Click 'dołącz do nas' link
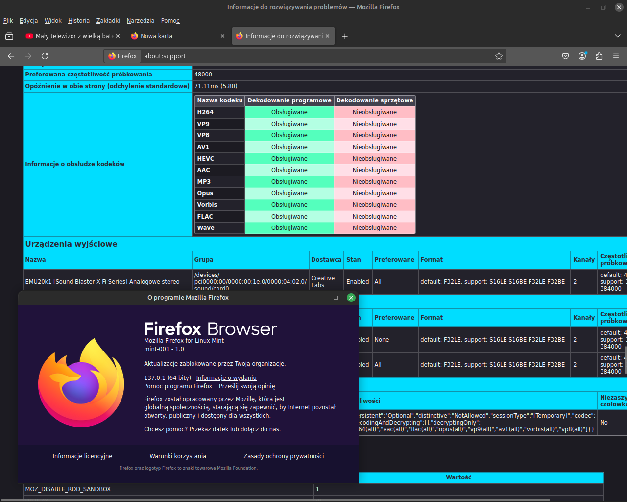627x502 pixels. 260,429
